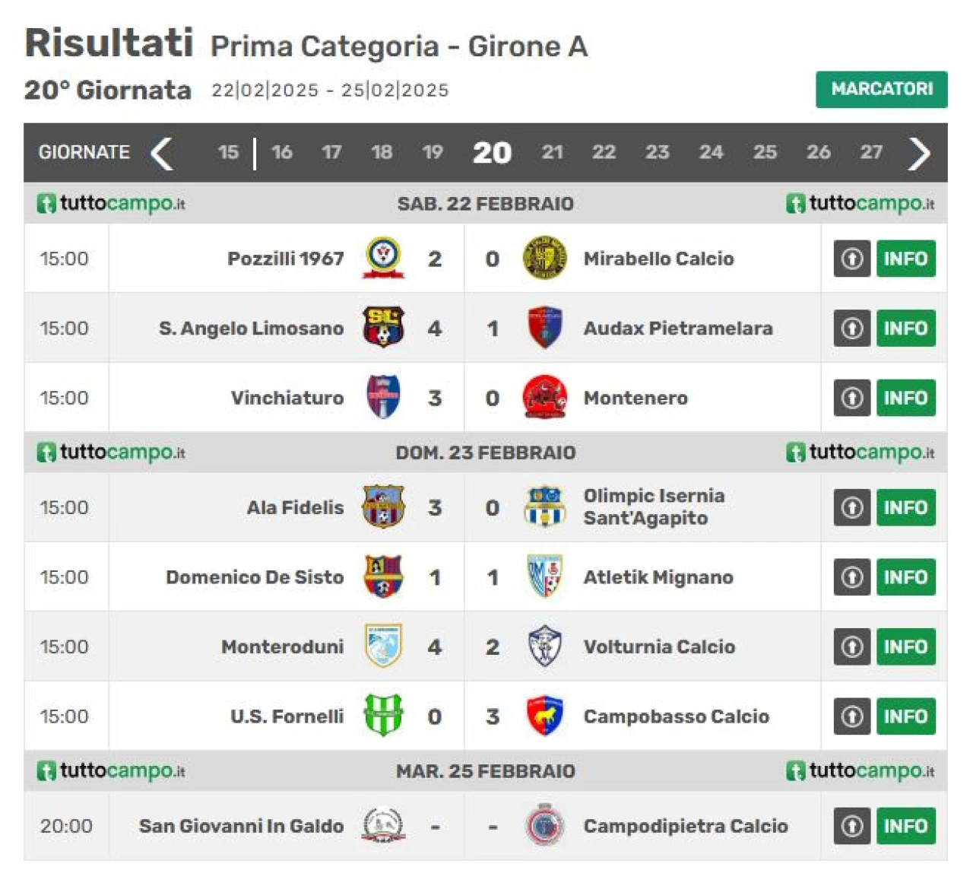This screenshot has width=973, height=883.
Task: Open INFO for Ala Fidelis match
Action: pyautogui.click(x=905, y=507)
